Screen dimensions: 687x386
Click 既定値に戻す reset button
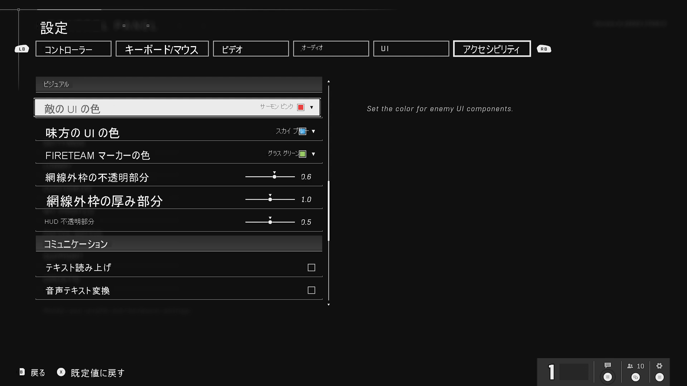tap(98, 373)
